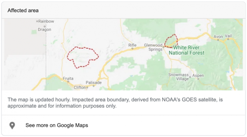The image size is (247, 137).
Task: Click the Clifton city marker dot
Action: [x=87, y=87]
